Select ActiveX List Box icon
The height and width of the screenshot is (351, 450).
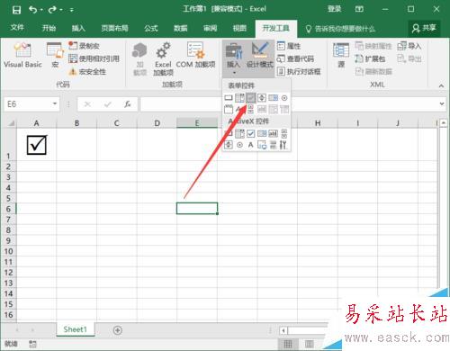pyautogui.click(x=262, y=133)
